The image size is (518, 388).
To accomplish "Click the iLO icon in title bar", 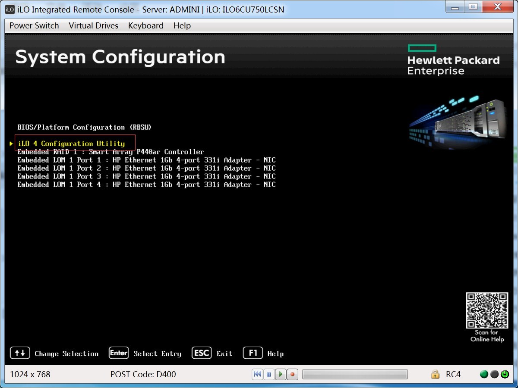I will pyautogui.click(x=10, y=9).
